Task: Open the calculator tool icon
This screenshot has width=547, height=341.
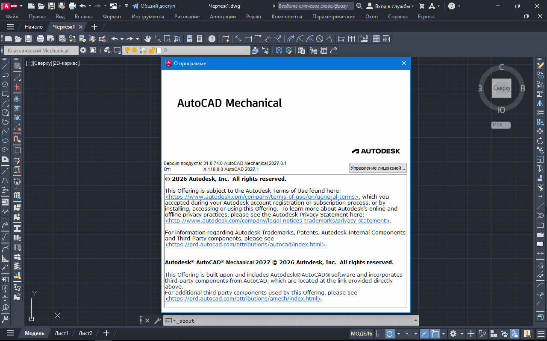Action: 200,39
